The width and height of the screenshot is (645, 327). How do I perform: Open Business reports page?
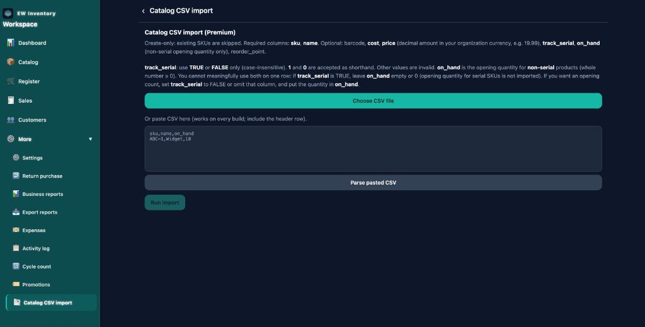[x=43, y=193]
